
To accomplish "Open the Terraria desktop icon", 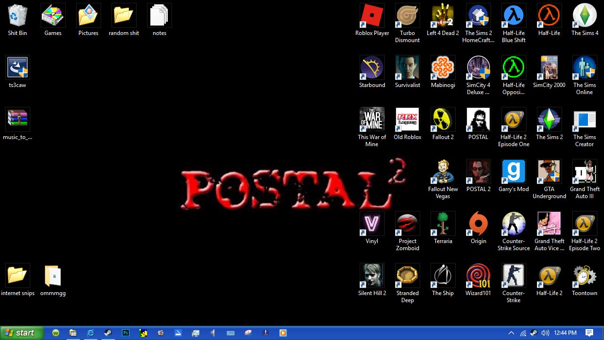I will [x=443, y=224].
